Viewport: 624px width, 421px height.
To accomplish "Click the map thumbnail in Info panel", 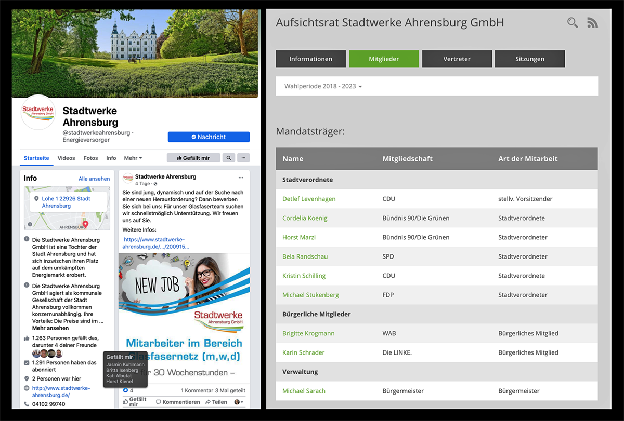I will (x=67, y=208).
